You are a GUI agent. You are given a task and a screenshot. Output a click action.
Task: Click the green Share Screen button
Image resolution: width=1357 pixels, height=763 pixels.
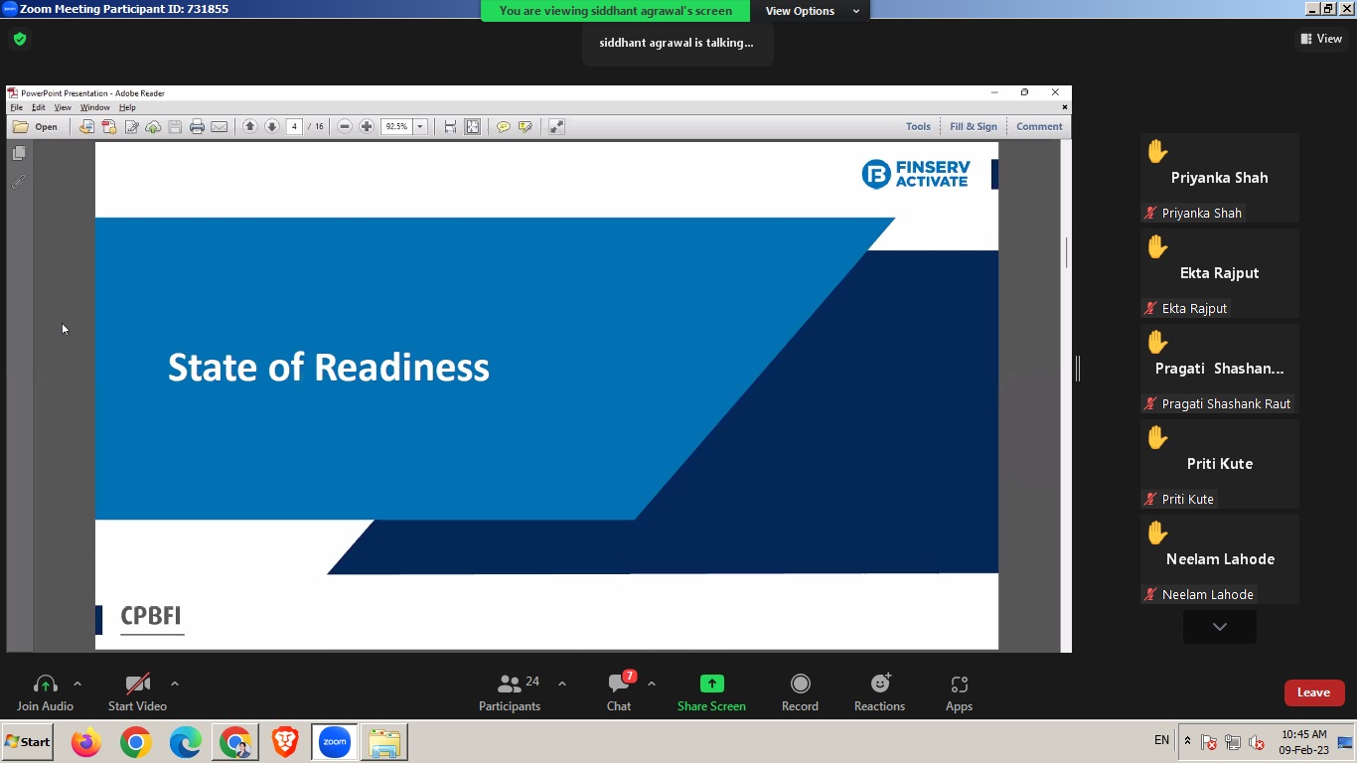pyautogui.click(x=711, y=693)
